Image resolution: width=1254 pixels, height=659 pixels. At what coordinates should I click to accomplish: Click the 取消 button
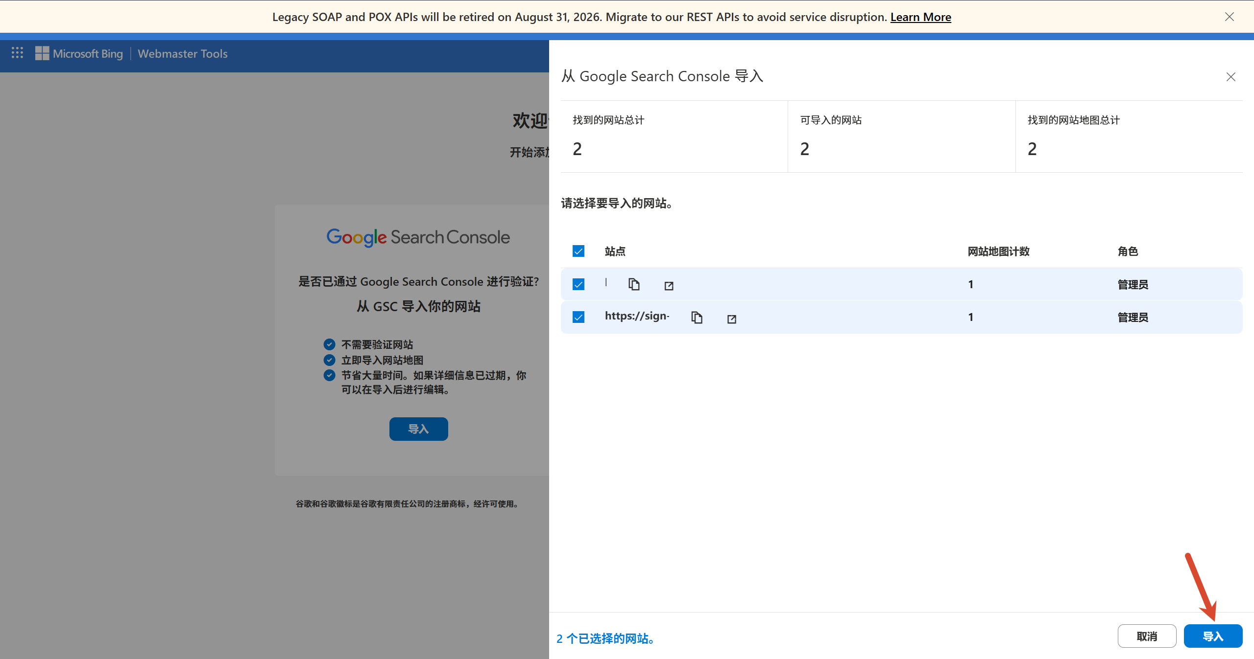[x=1147, y=636]
